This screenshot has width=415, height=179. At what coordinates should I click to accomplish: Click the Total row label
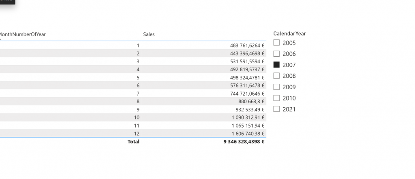(x=133, y=142)
